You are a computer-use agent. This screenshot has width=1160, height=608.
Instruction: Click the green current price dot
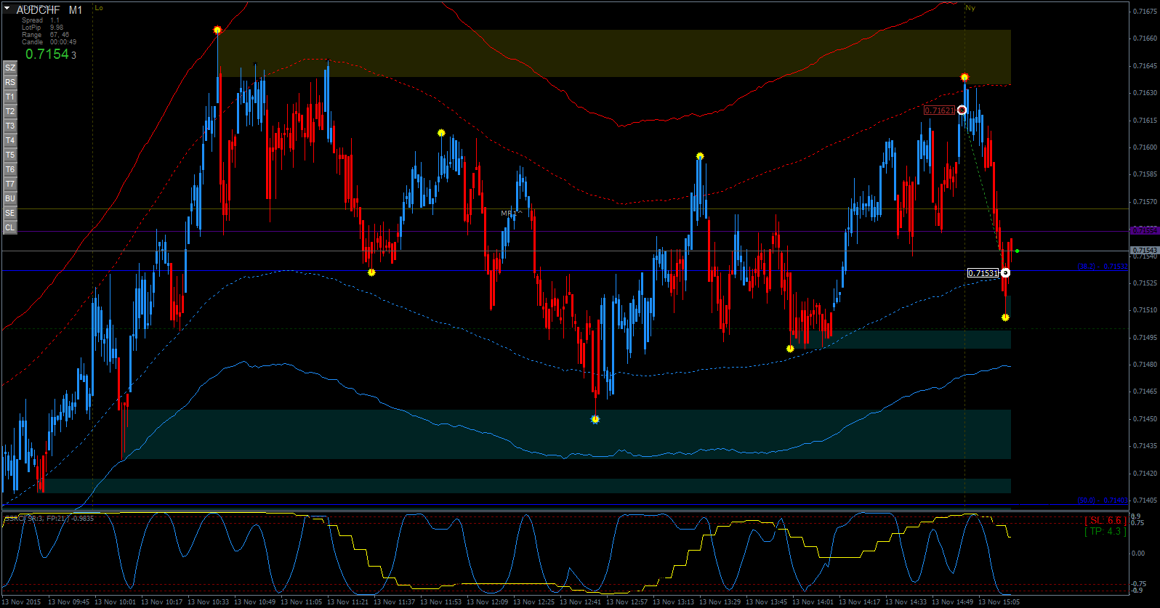point(1017,251)
